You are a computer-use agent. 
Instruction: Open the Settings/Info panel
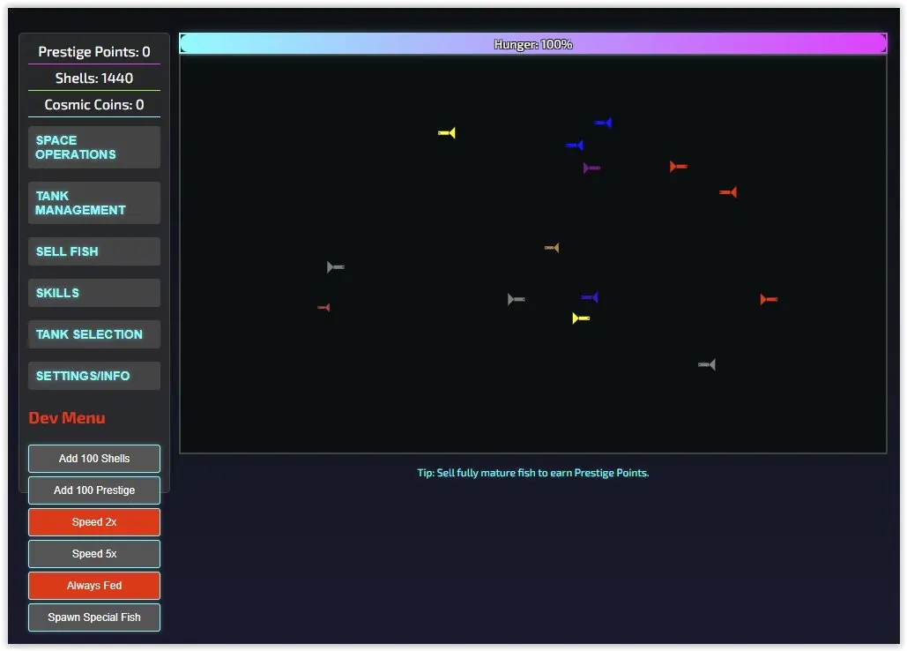tap(93, 375)
